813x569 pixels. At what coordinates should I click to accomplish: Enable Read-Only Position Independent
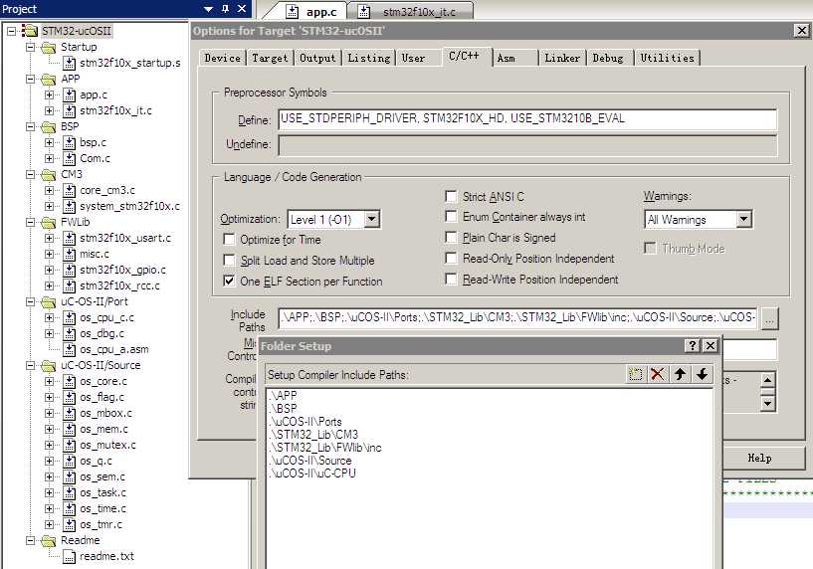pyautogui.click(x=451, y=258)
